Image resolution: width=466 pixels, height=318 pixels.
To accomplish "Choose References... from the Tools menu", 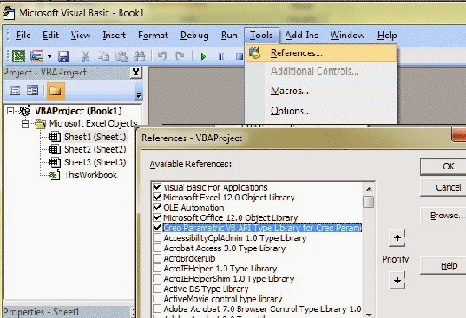I will click(x=321, y=53).
